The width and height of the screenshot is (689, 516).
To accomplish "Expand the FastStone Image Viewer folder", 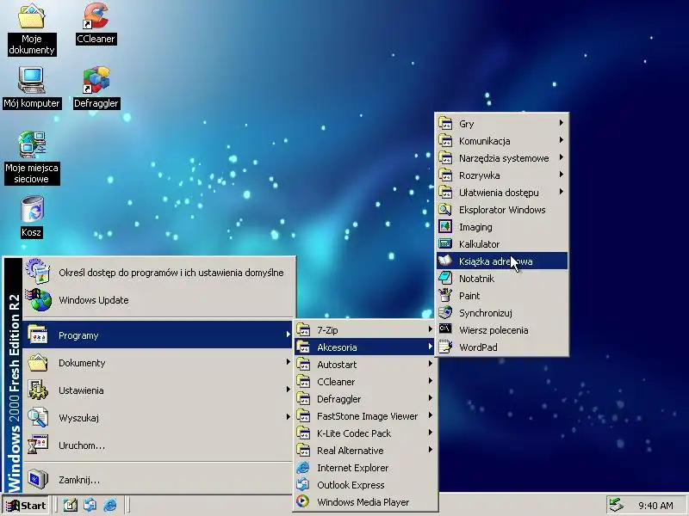I will tap(365, 416).
